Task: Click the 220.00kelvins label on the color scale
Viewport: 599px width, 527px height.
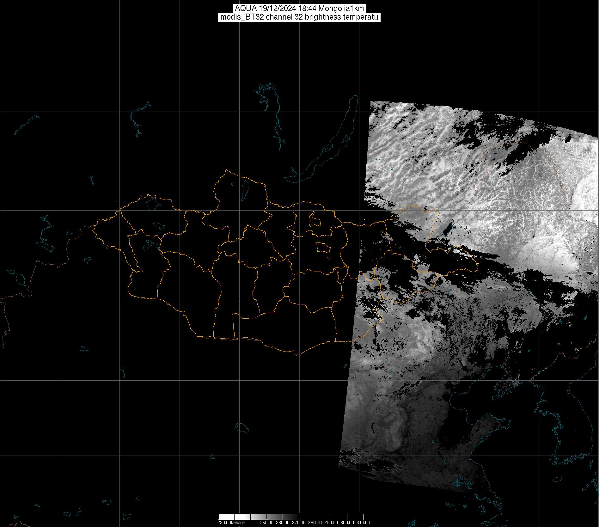Action: click(x=231, y=522)
